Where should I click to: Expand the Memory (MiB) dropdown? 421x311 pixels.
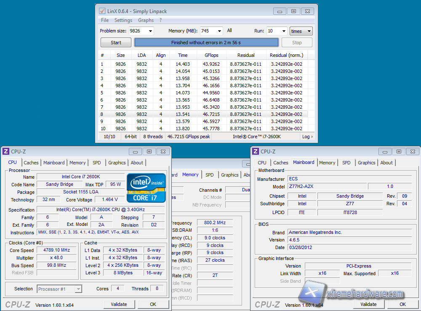[x=219, y=31]
